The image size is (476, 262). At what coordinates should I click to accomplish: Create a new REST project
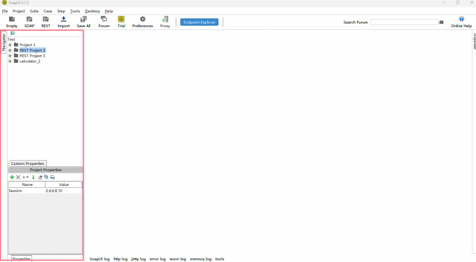point(45,22)
